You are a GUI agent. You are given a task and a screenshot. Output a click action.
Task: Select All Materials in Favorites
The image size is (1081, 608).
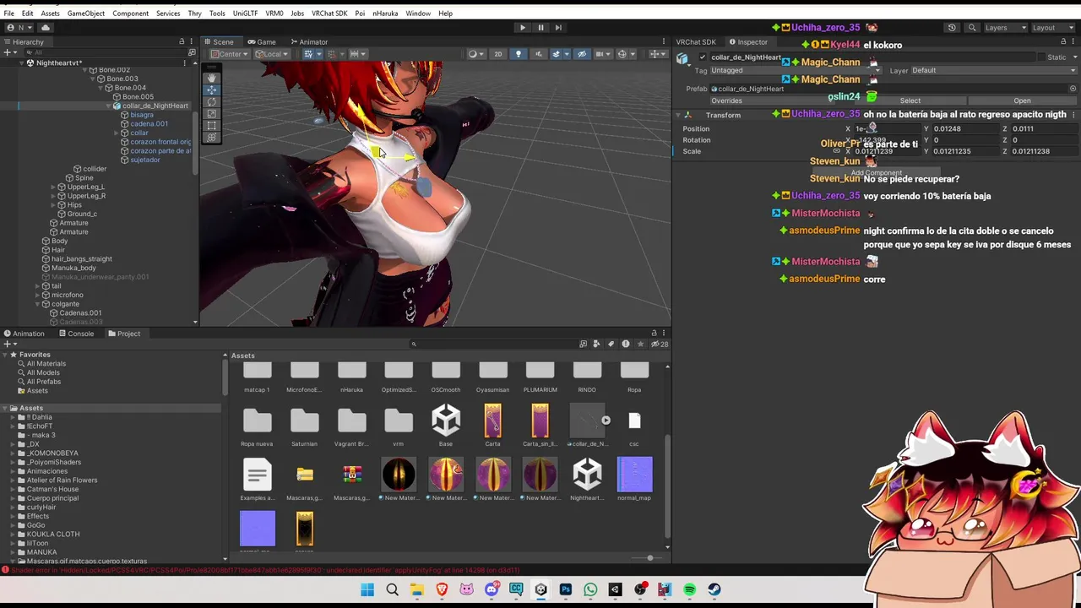pos(46,364)
